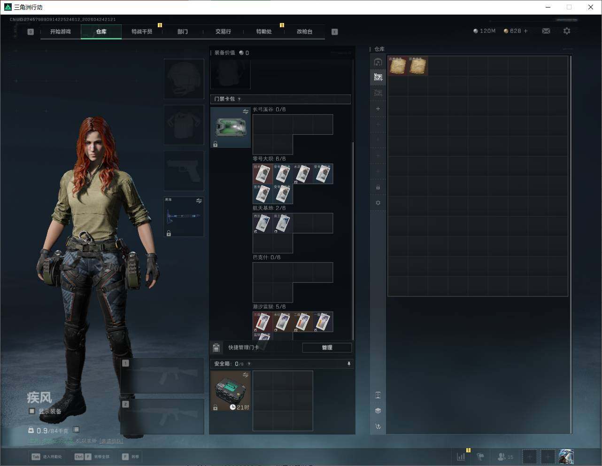Image resolution: width=602 pixels, height=466 pixels.
Task: Click the E key hint right of tabs
Action: (x=335, y=32)
